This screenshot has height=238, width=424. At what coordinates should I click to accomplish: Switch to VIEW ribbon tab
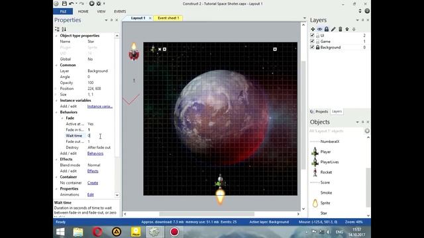(x=101, y=11)
